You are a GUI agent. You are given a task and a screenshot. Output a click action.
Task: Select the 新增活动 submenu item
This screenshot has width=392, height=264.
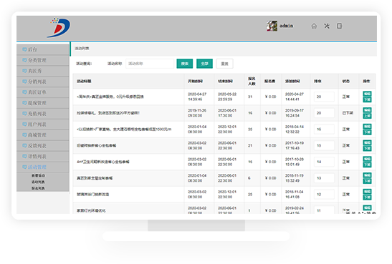[38, 176]
